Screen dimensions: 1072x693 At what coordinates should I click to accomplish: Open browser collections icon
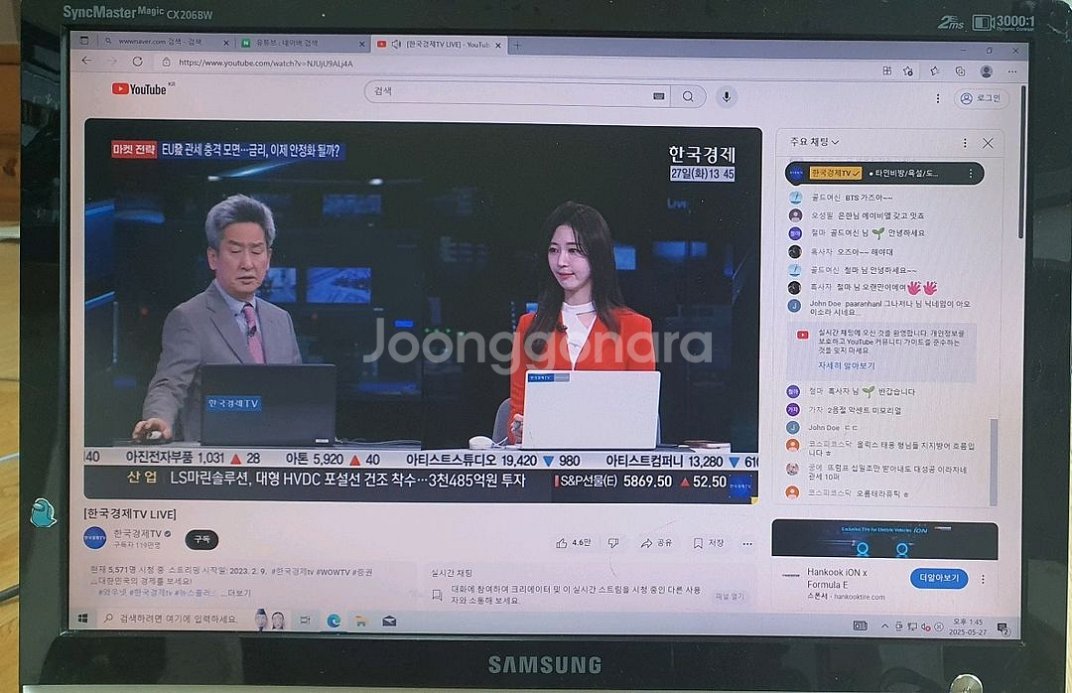(x=960, y=71)
